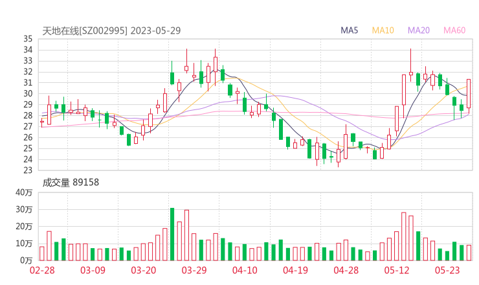This screenshot has width=479, height=285.
Task: Click the 40万 volume axis label
Action: click(x=24, y=192)
